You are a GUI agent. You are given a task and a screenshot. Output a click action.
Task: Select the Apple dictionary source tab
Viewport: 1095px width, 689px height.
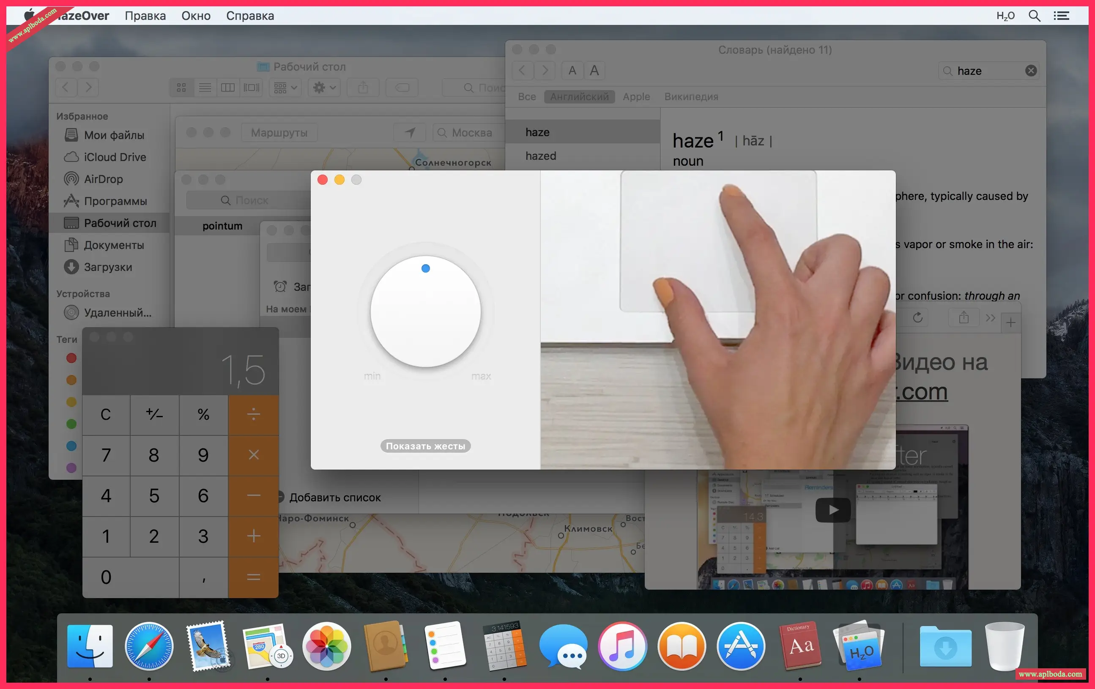coord(636,96)
